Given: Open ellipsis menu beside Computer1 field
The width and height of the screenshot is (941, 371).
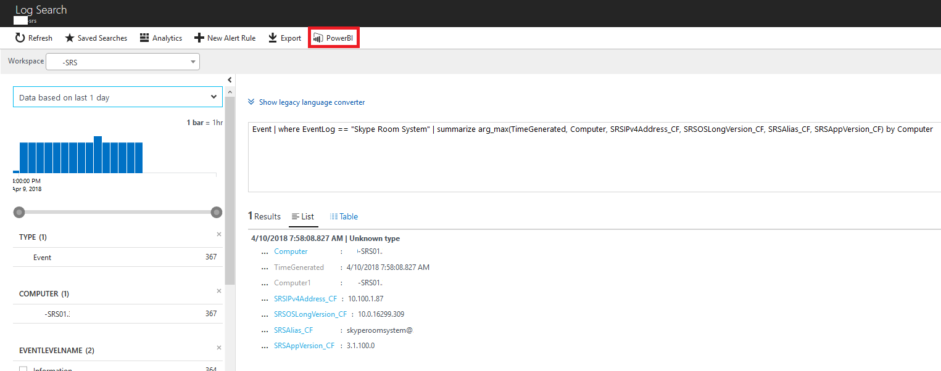Looking at the screenshot, I should tap(265, 284).
